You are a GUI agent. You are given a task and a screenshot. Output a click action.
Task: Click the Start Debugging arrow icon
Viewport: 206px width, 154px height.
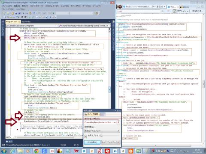coord(54,13)
